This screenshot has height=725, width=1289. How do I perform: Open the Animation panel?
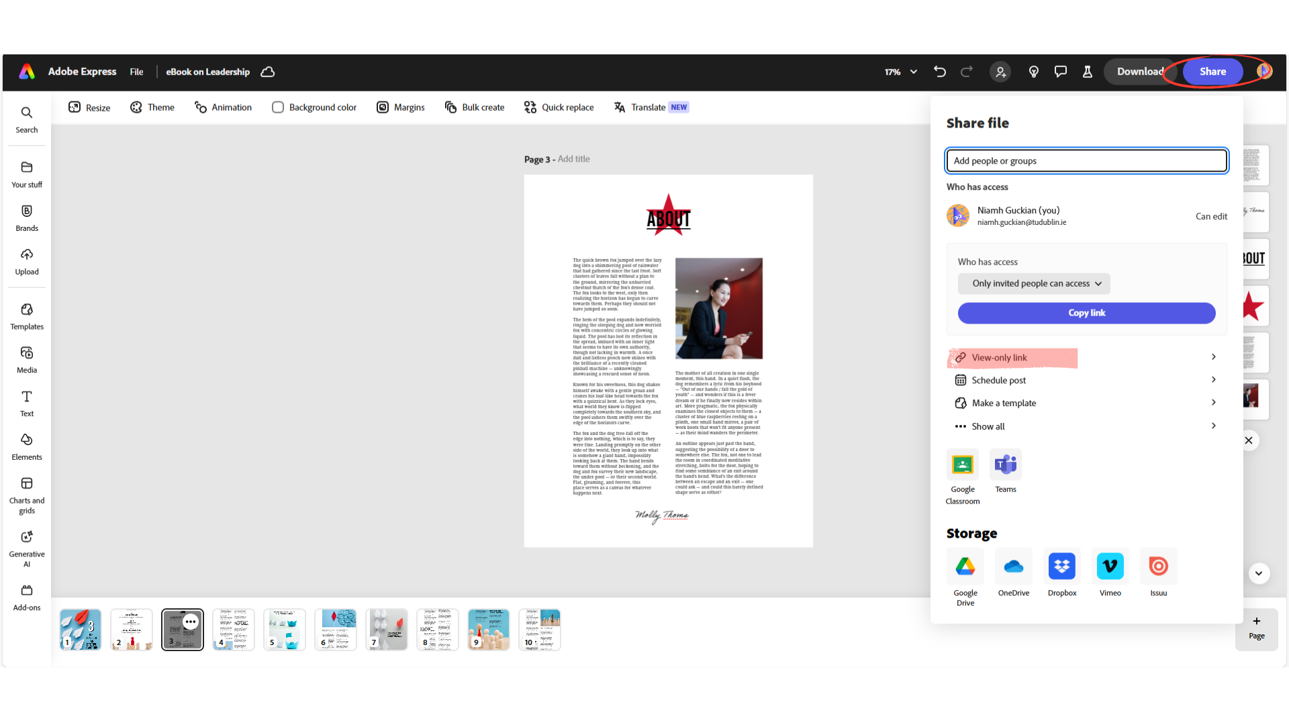(x=223, y=107)
